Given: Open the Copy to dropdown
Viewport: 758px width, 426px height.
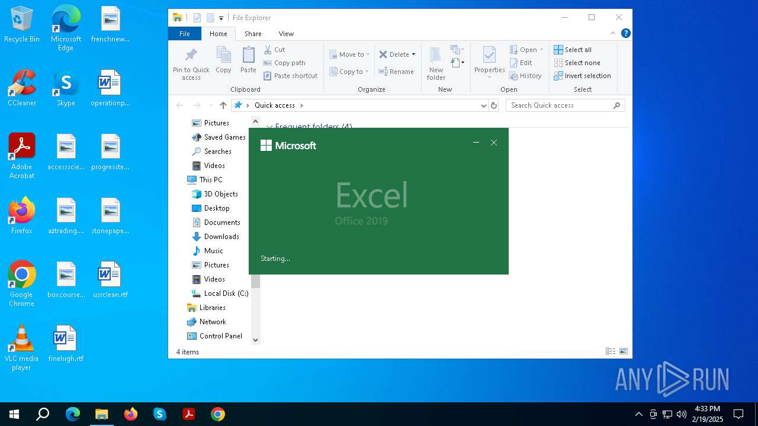Looking at the screenshot, I should tap(349, 72).
